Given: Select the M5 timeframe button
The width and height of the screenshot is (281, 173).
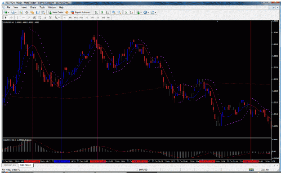Looking at the screenshot, I should [x=70, y=18].
